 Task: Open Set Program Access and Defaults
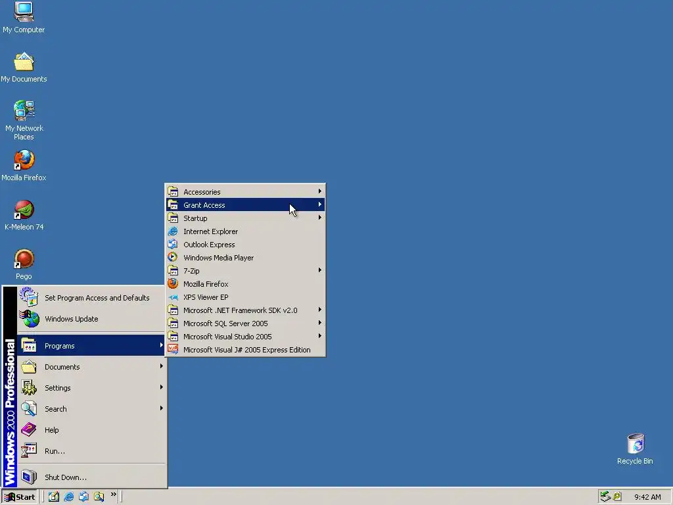(91, 298)
